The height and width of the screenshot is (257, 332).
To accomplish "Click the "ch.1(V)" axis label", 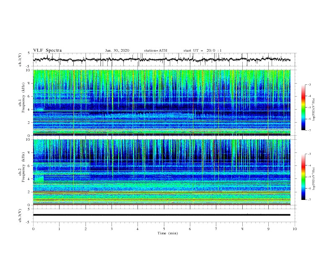I will pyautogui.click(x=20, y=60).
